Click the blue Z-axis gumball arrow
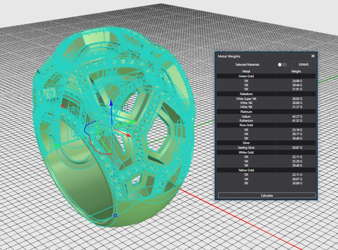This screenshot has height=250, width=338. click(111, 103)
